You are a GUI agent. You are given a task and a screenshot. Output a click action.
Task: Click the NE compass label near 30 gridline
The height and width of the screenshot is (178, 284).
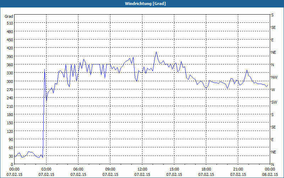click(274, 152)
